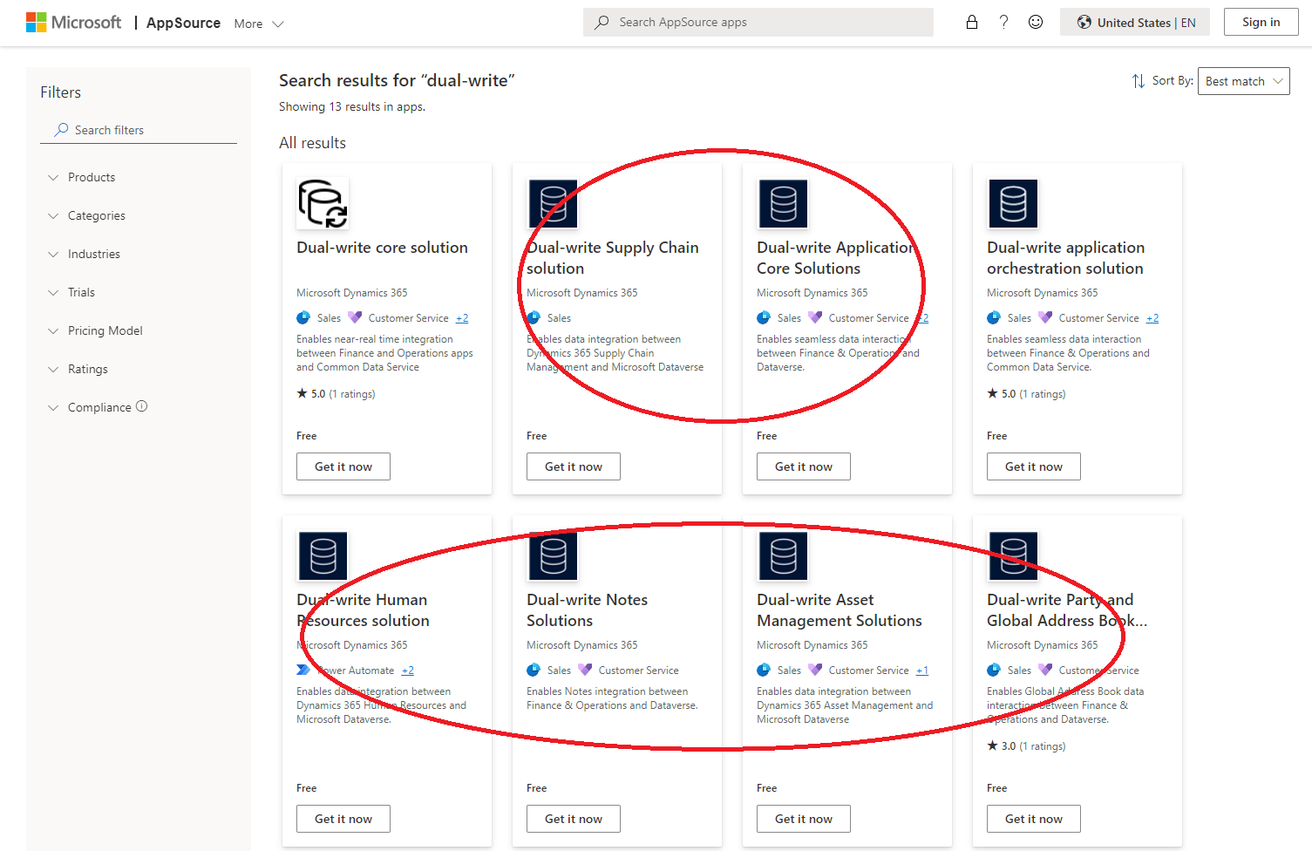Expand the Pricing Model filter
The width and height of the screenshot is (1312, 851).
point(96,330)
